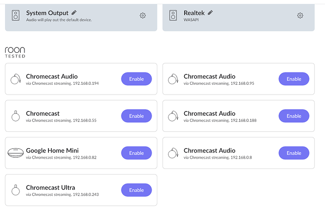The width and height of the screenshot is (325, 208).
Task: Click the Chromecast Ultra device icon
Action: 16,190
